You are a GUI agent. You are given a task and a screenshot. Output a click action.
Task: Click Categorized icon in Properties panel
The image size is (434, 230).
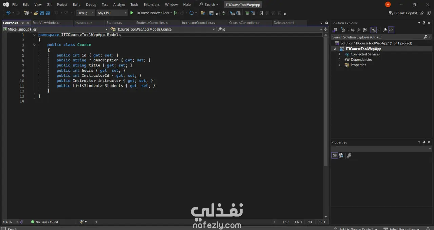[x=335, y=155]
